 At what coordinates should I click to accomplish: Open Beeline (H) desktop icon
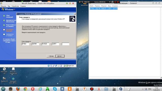coord(4,79)
